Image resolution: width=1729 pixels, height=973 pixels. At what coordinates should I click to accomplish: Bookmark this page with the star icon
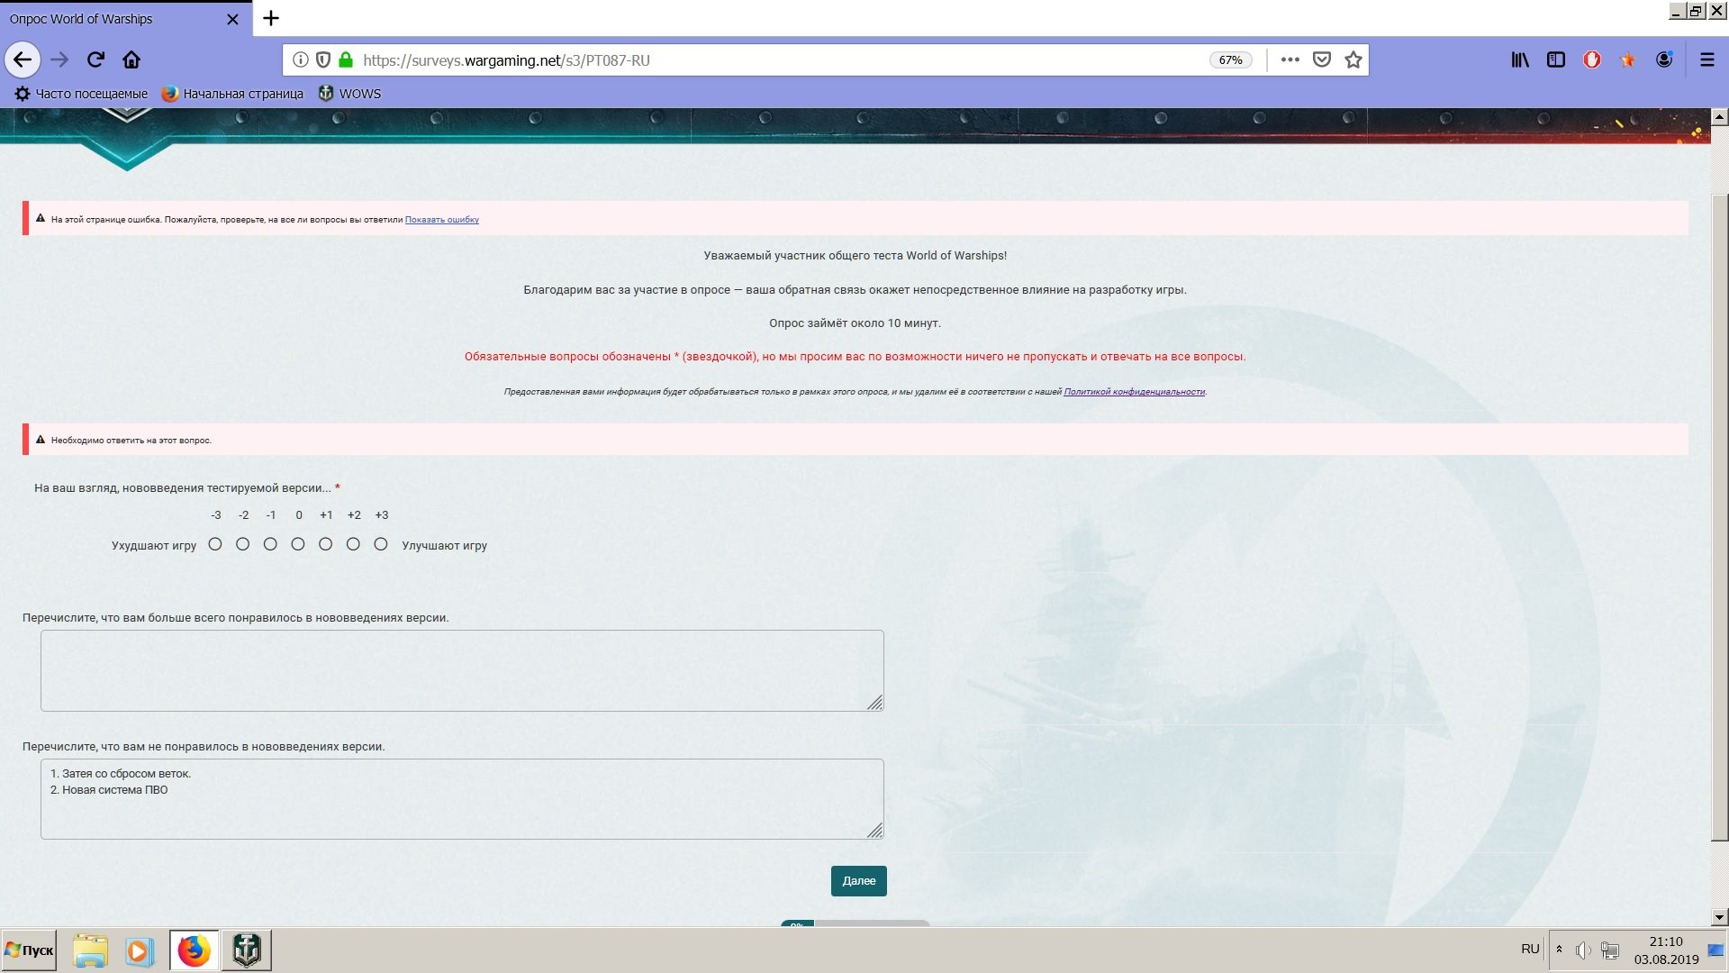[1353, 59]
